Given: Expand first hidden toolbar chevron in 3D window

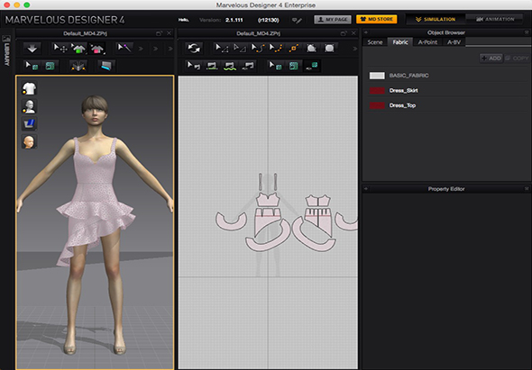Looking at the screenshot, I should [141, 49].
